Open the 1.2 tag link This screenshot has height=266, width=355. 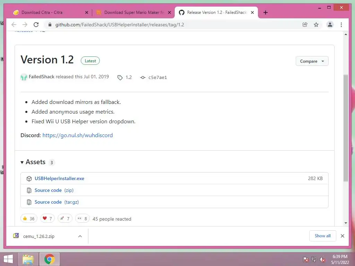click(129, 77)
